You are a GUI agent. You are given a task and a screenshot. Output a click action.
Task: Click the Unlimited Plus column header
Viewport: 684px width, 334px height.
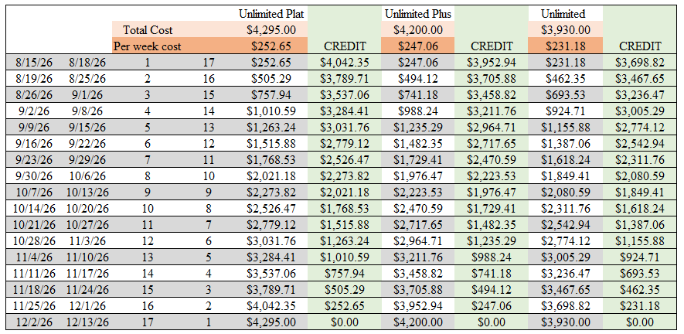[x=418, y=14]
